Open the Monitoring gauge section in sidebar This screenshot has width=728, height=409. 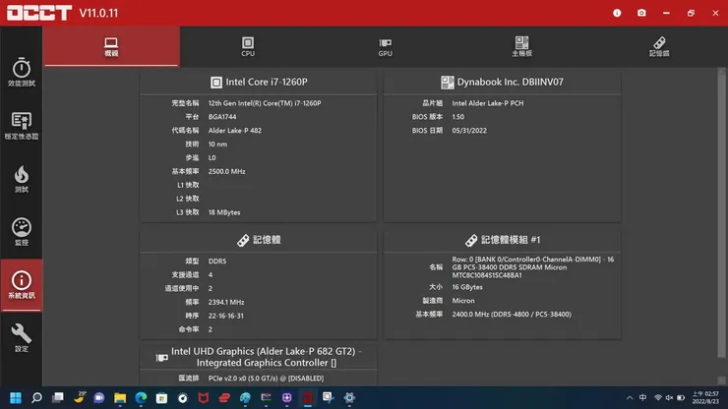(22, 232)
